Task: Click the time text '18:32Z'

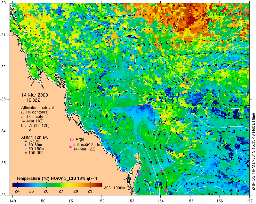Action: 33,100
